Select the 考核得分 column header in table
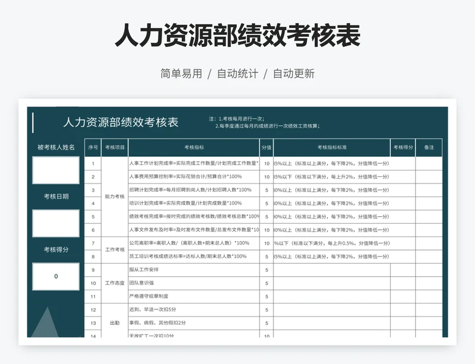 pyautogui.click(x=403, y=148)
